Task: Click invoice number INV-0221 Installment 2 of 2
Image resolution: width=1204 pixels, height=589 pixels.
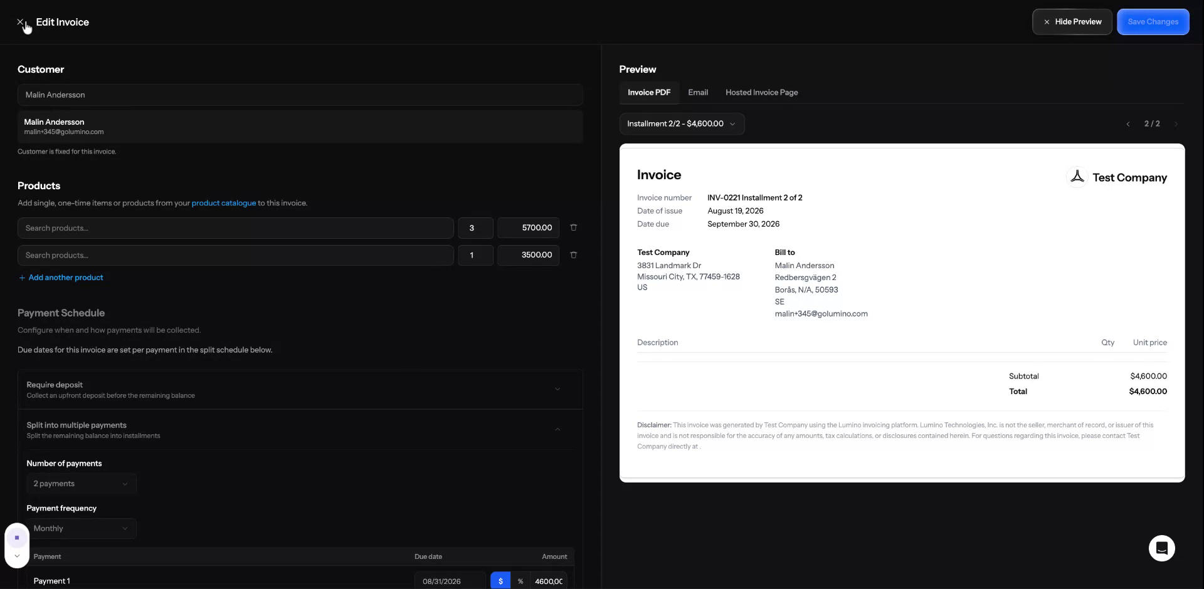Action: (x=754, y=198)
